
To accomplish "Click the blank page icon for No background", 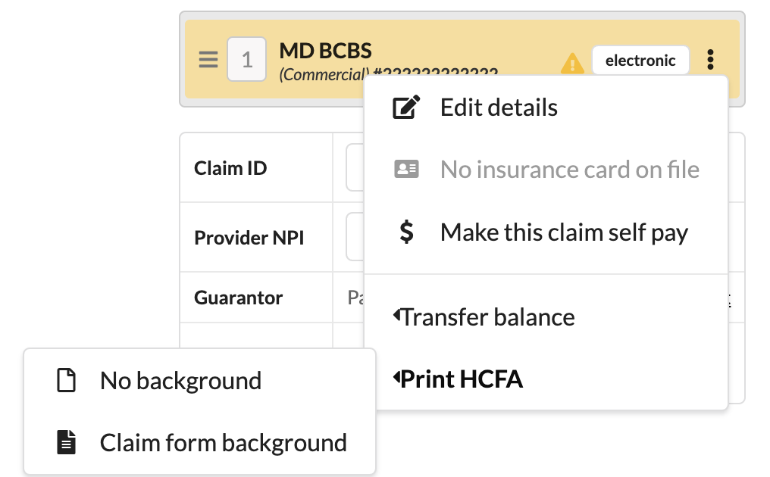I will [x=67, y=380].
